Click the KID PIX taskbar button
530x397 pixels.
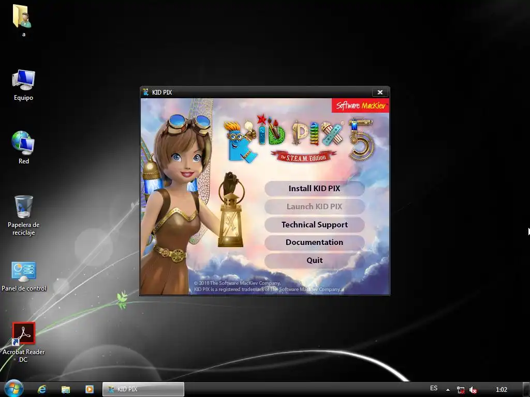click(143, 389)
